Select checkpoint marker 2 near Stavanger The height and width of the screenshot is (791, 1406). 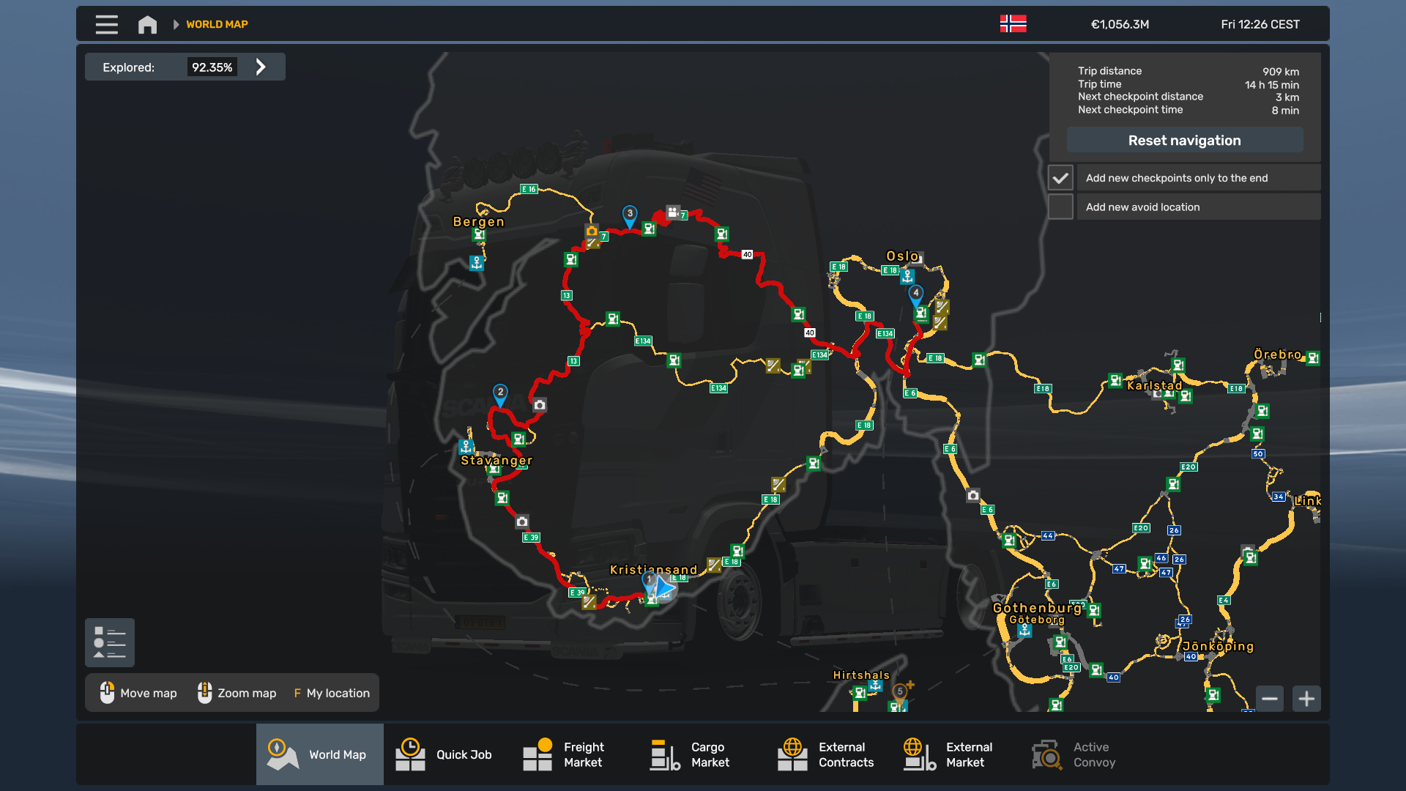(x=500, y=393)
